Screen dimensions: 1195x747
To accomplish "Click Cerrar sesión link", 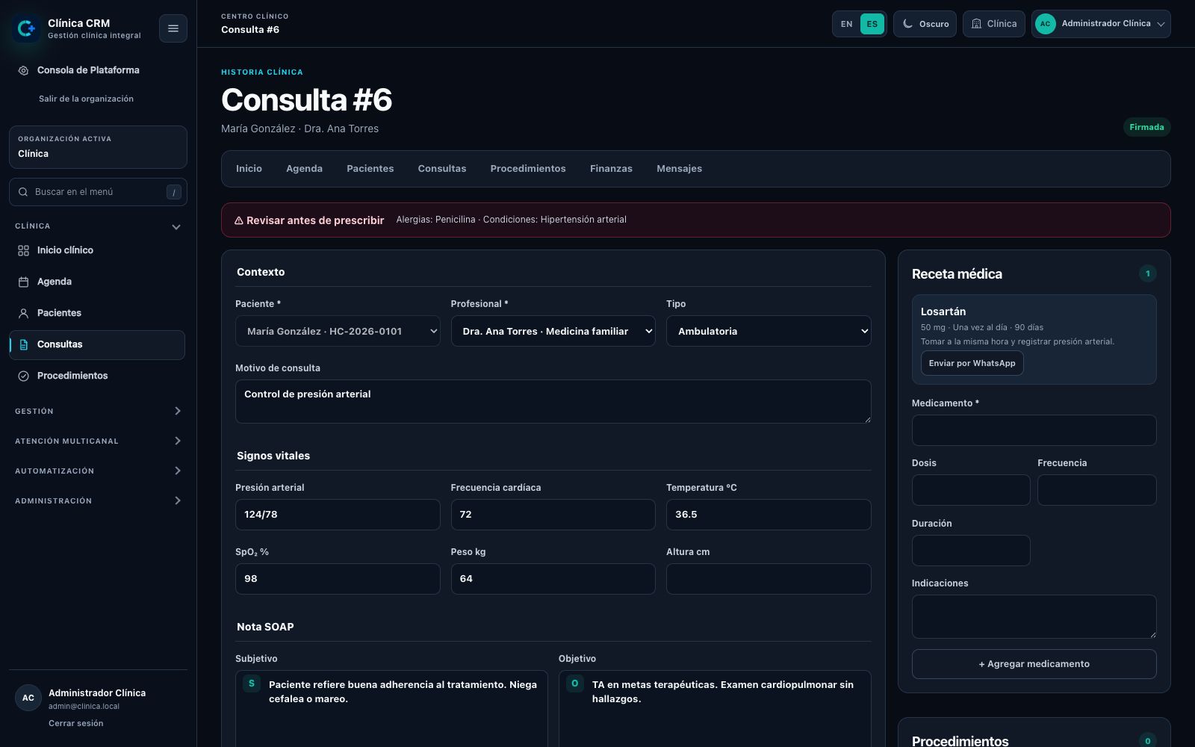I will pyautogui.click(x=76, y=723).
